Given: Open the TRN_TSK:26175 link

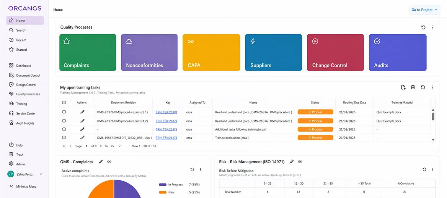Looking at the screenshot, I should [x=166, y=129].
